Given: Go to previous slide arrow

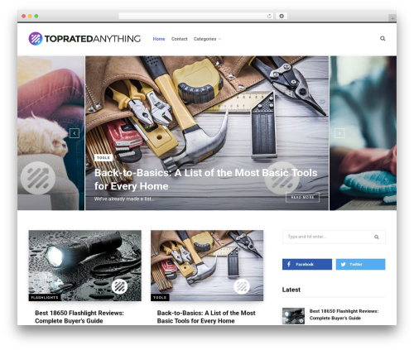Looking at the screenshot, I should coord(75,133).
